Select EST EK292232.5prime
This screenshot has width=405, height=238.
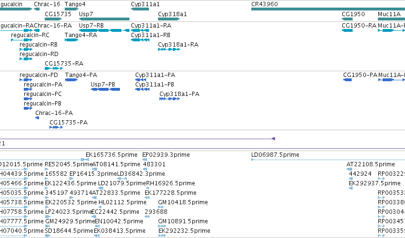tap(184, 230)
